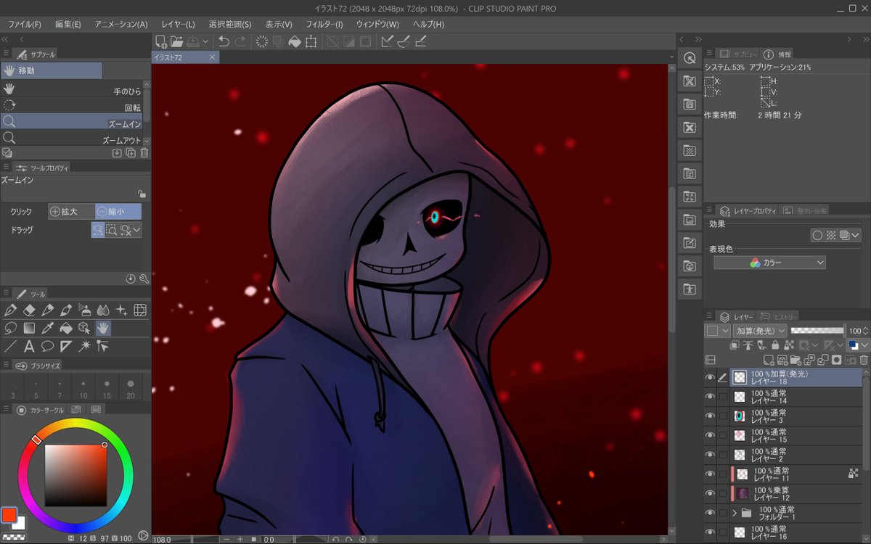The height and width of the screenshot is (544, 871).
Task: Select the 縮小 click option
Action: pos(118,211)
